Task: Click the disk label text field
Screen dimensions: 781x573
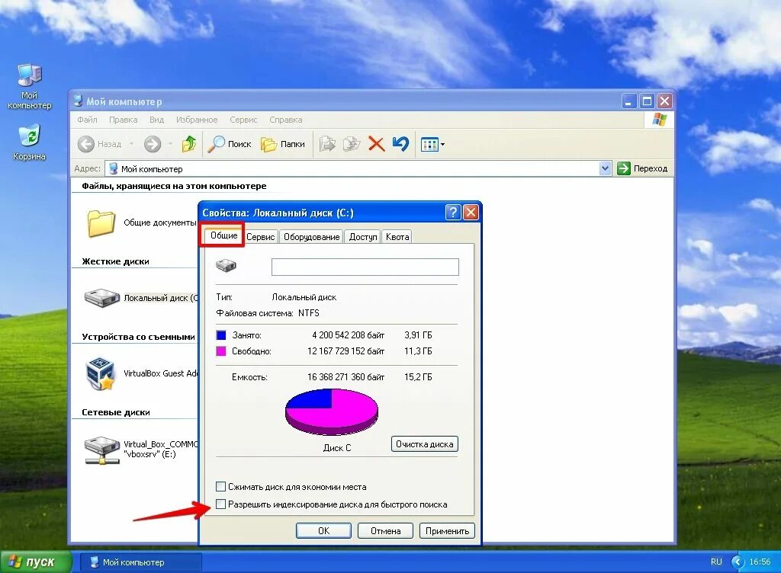Action: tap(365, 267)
